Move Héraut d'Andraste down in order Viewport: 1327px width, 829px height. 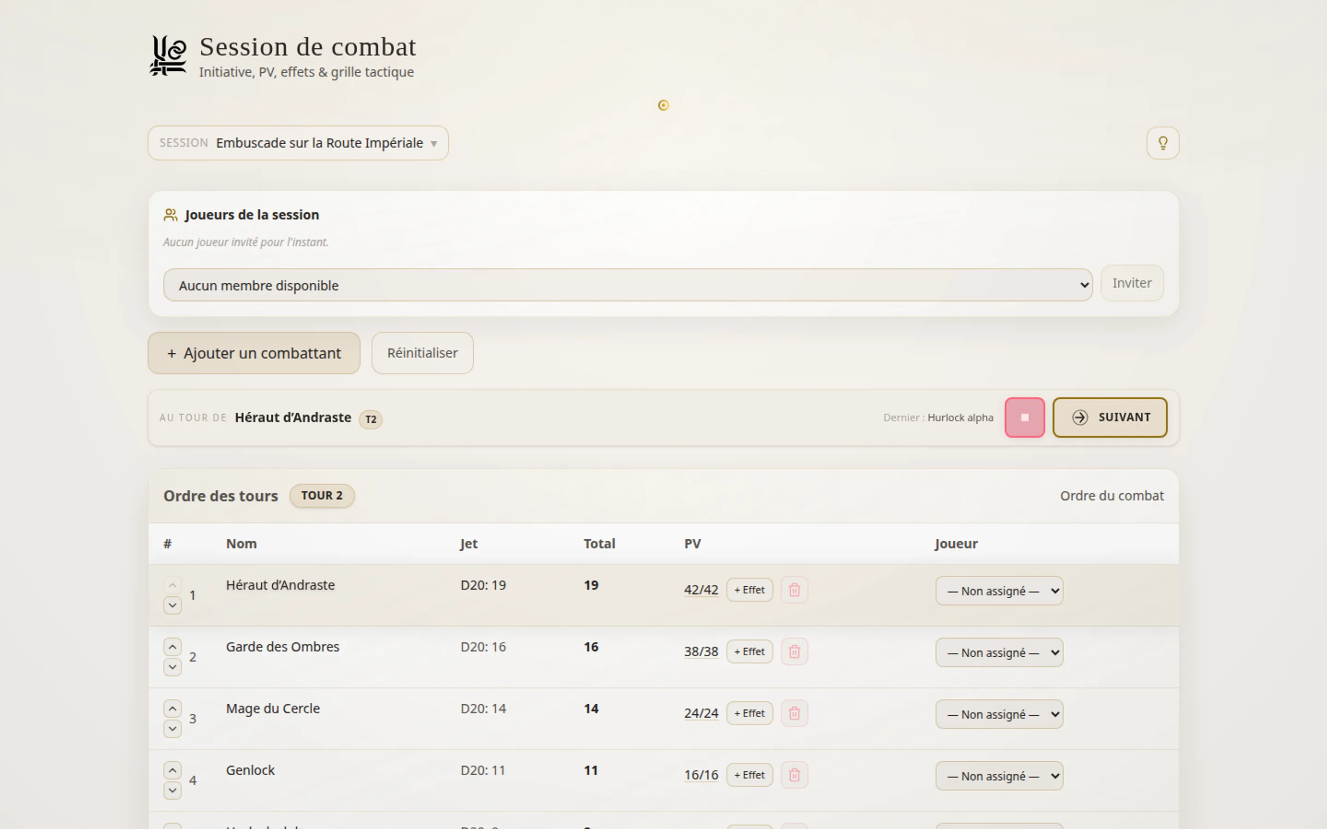172,605
